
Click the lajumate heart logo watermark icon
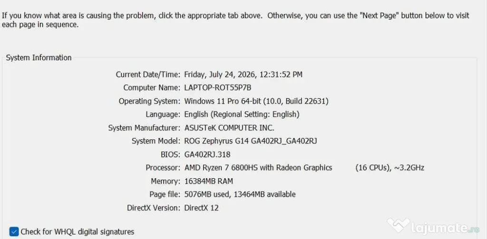click(x=399, y=226)
